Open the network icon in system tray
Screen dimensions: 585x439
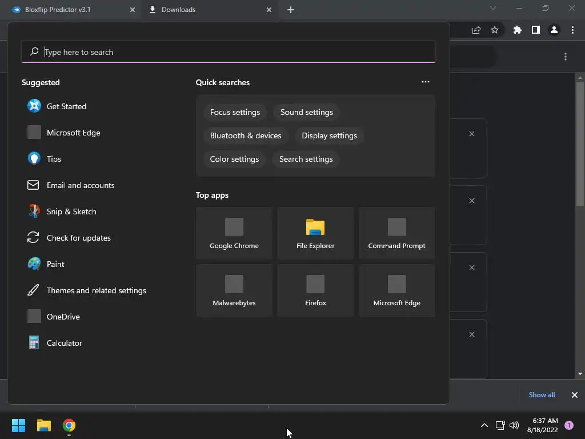point(500,425)
